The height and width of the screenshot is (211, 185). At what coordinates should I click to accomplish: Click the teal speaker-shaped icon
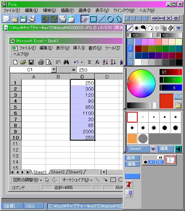(178, 149)
